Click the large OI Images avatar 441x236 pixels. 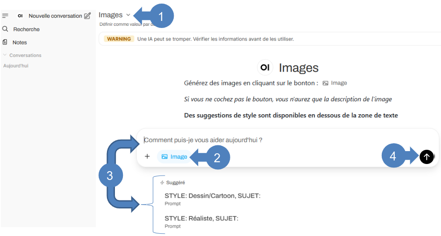point(265,68)
